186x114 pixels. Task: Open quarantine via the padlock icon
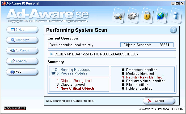[147, 16]
